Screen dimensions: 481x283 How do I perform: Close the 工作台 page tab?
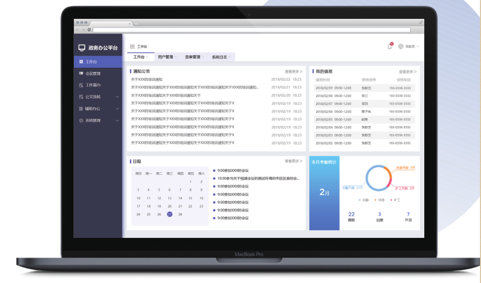pyautogui.click(x=147, y=57)
